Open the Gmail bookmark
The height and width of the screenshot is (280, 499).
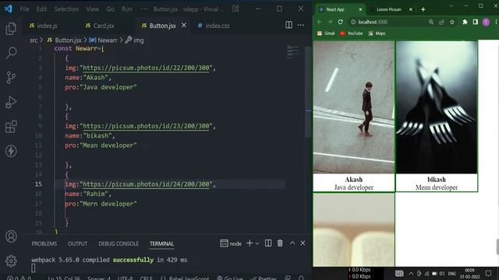point(326,33)
